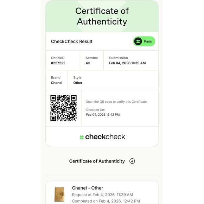
Task: Click the QR code image
Action: click(x=64, y=108)
